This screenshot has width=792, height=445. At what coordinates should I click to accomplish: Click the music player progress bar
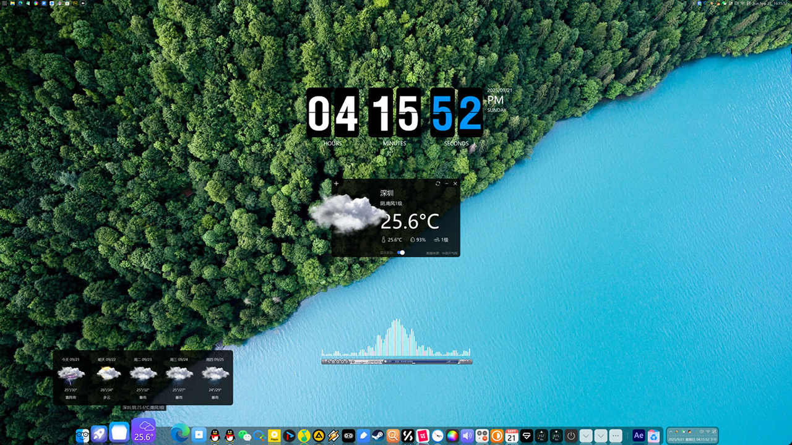tap(421, 362)
